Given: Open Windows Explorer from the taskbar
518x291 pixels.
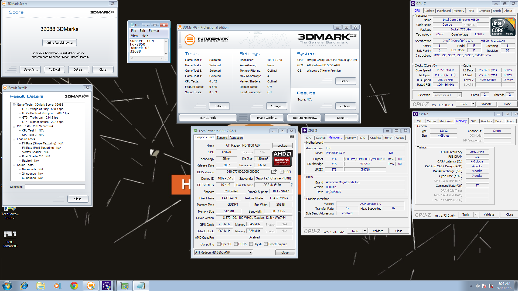Looking at the screenshot, I should 41,286.
